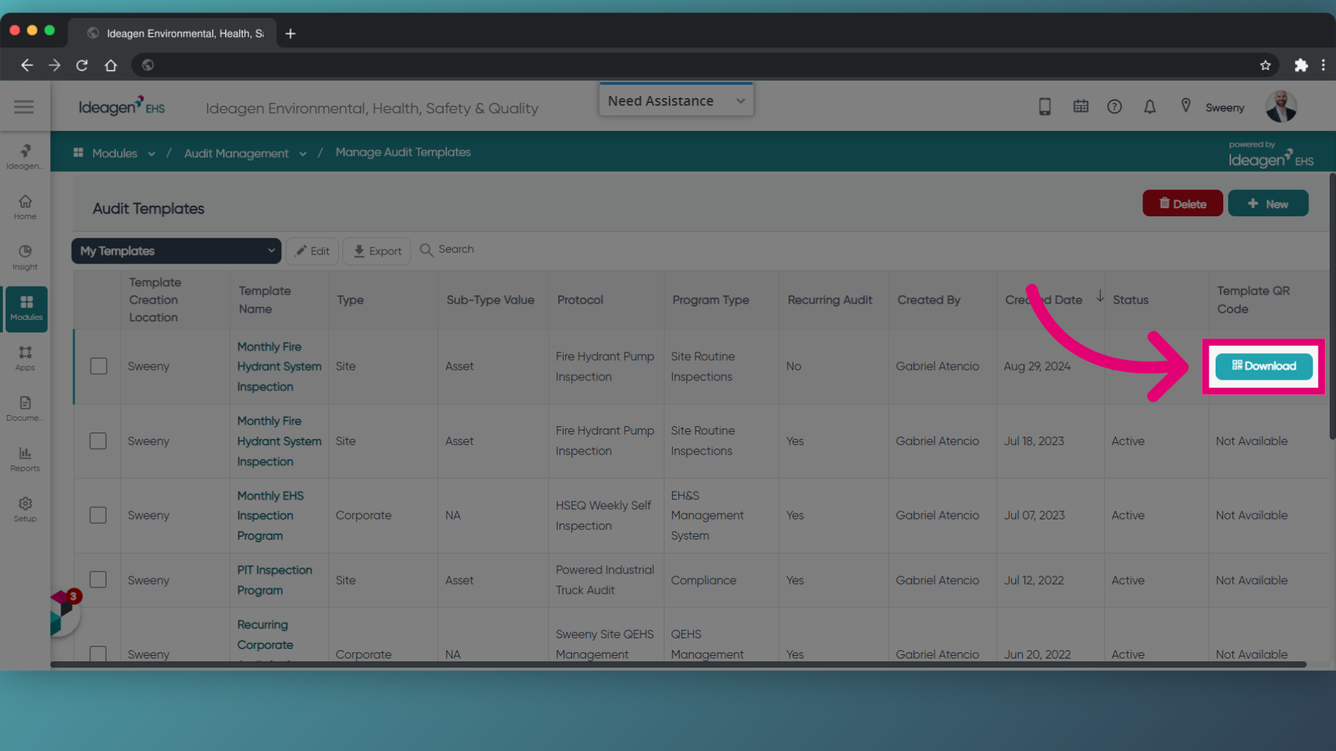The width and height of the screenshot is (1336, 751).
Task: Open Apps in the sidebar
Action: pyautogui.click(x=25, y=358)
